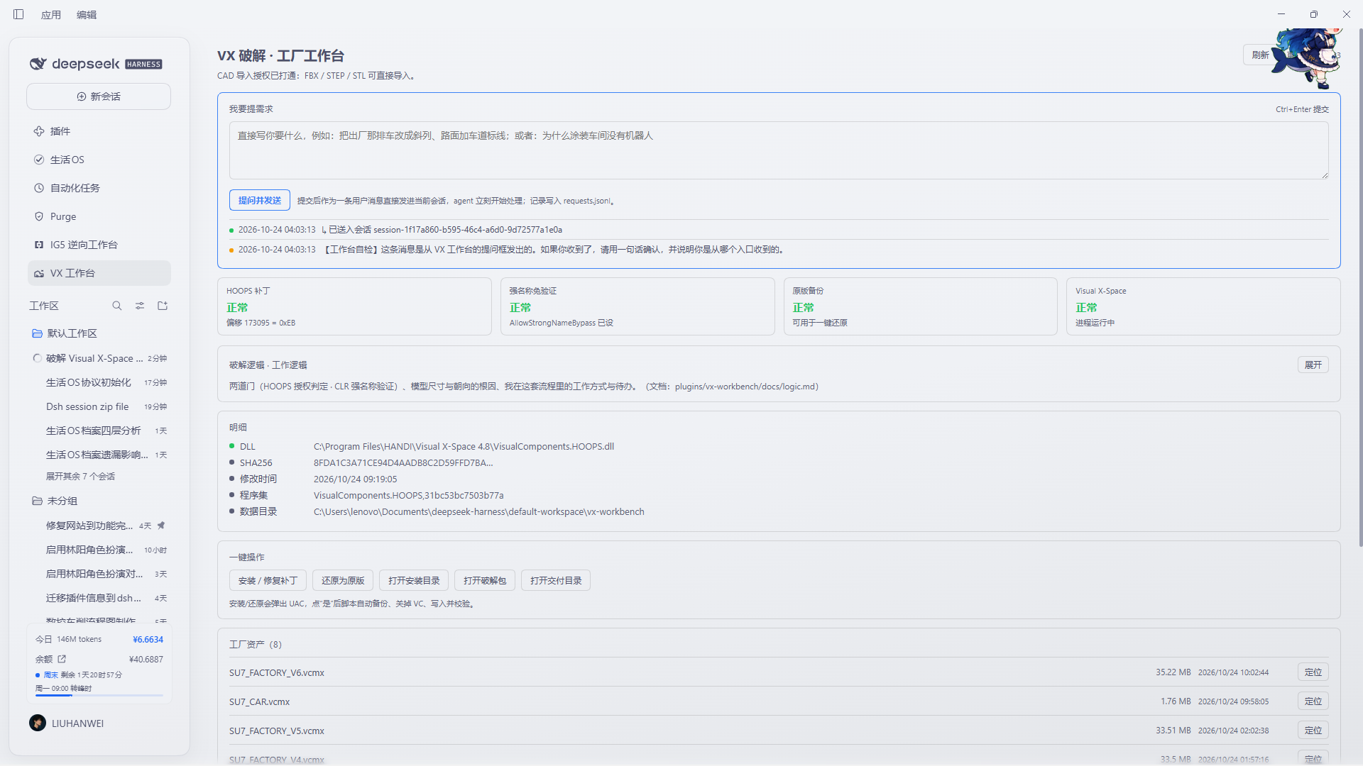Open session Dsh session zip file

(99, 406)
